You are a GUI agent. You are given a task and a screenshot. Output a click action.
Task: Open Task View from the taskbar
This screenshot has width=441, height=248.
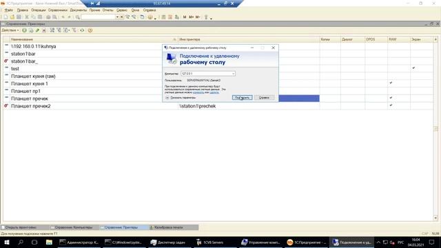tap(34, 242)
